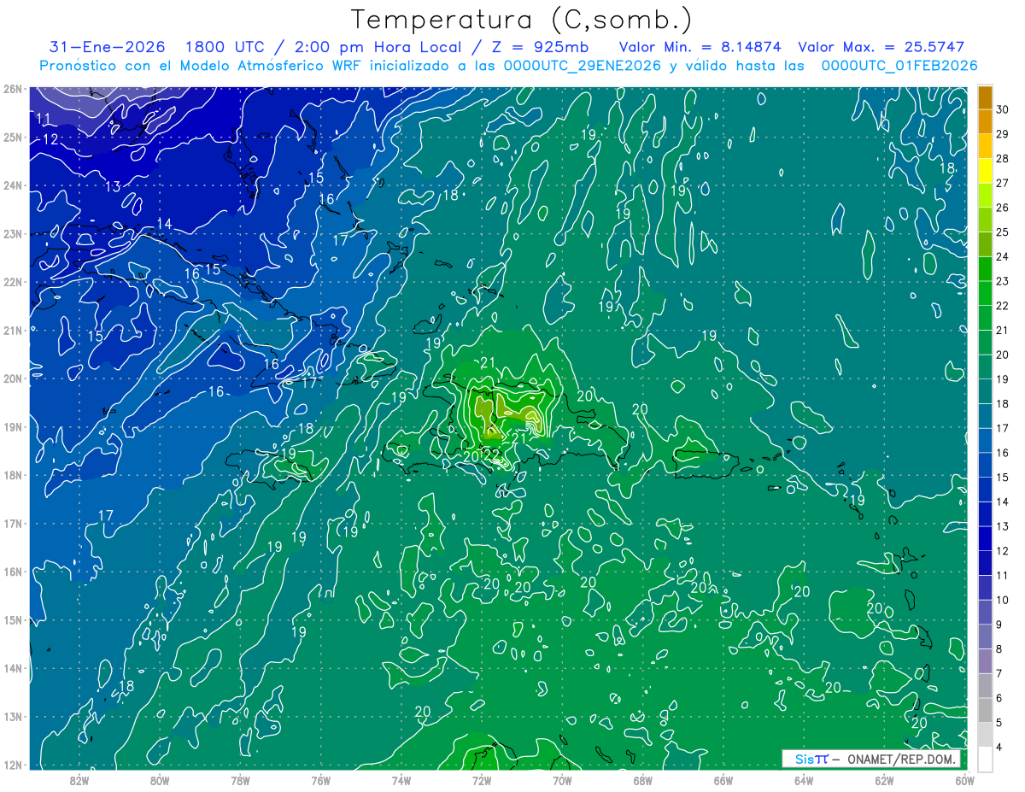Click the "22N" latitude axis label
This screenshot has height=792, width=1025.
click(x=12, y=282)
